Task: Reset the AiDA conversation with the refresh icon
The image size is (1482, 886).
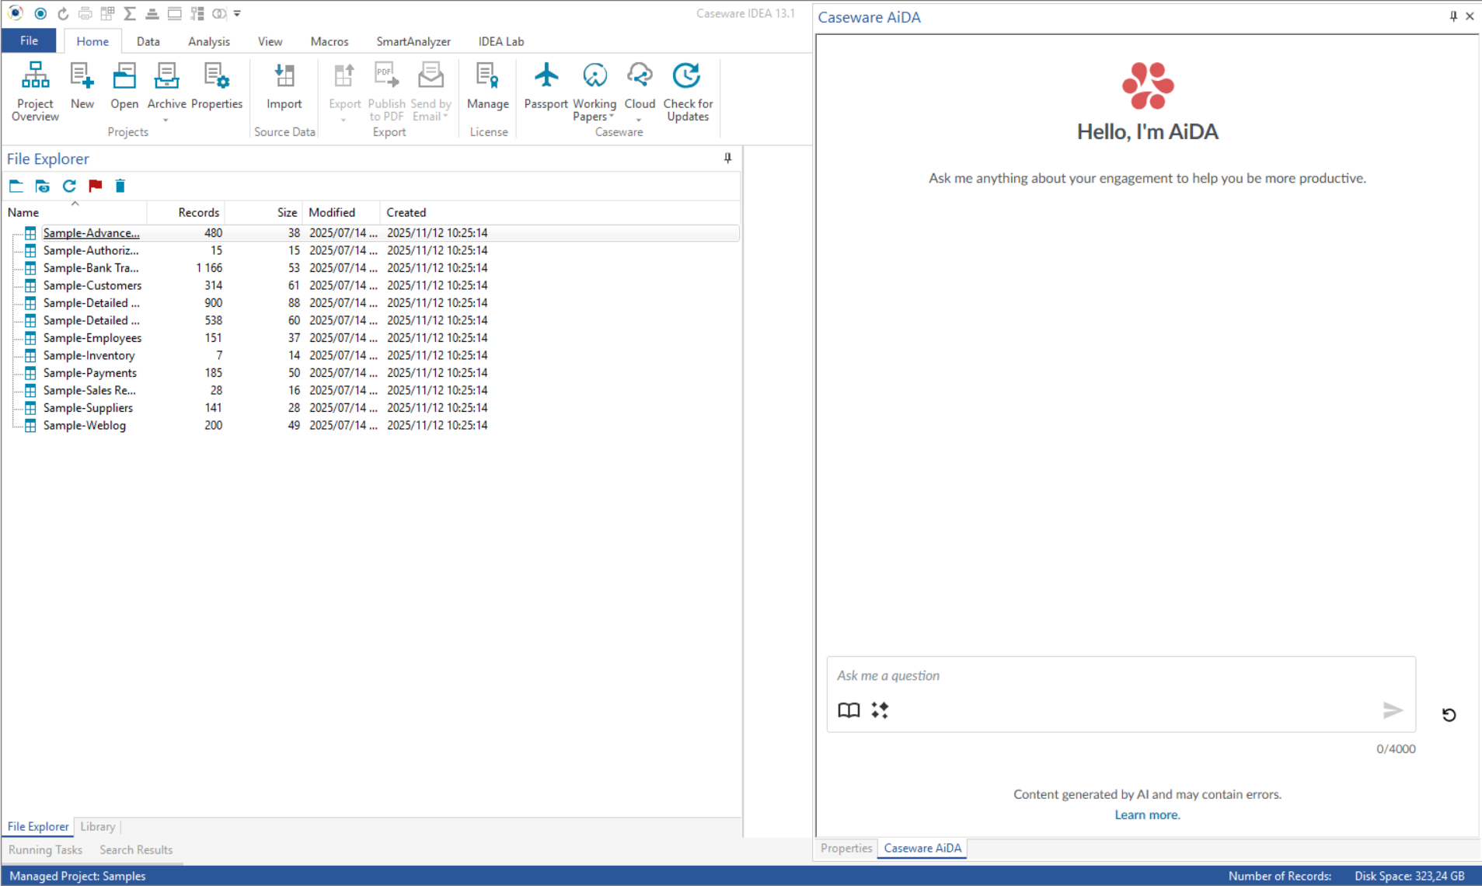Action: 1449,715
